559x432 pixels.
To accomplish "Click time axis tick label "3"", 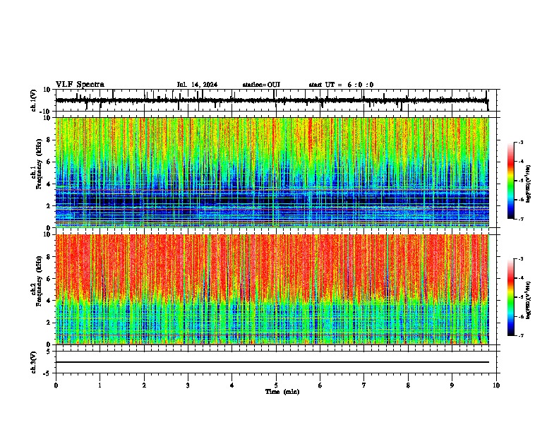I will [x=188, y=385].
